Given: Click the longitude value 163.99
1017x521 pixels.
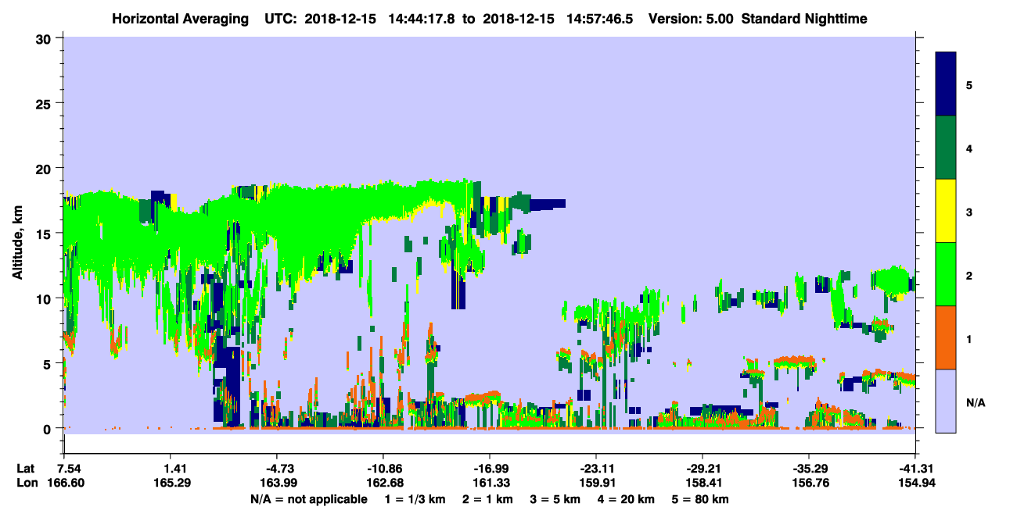Looking at the screenshot, I should point(277,483).
